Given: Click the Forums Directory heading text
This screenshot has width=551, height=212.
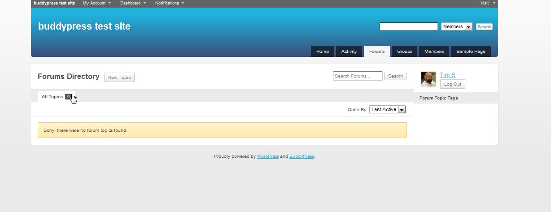Looking at the screenshot, I should [69, 76].
